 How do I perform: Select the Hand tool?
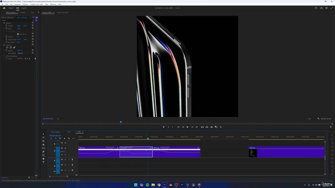[43, 159]
